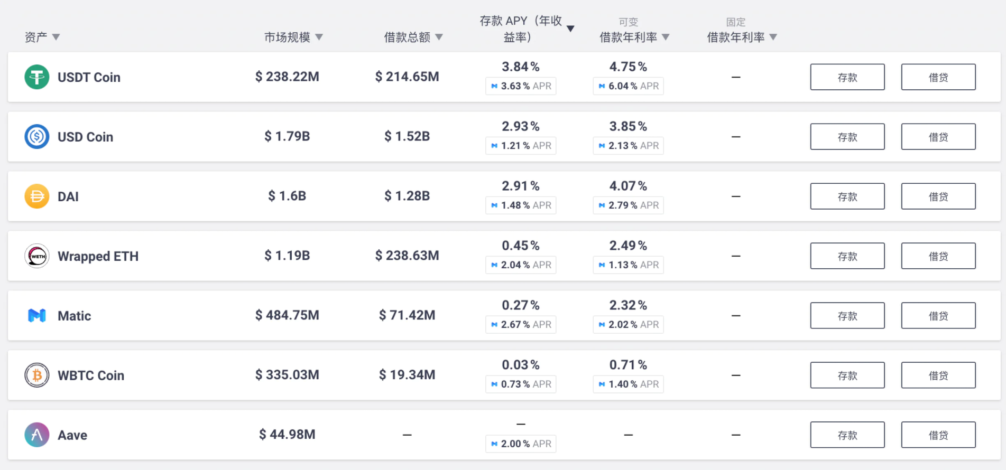
Task: Click the DAI token icon
Action: click(37, 196)
